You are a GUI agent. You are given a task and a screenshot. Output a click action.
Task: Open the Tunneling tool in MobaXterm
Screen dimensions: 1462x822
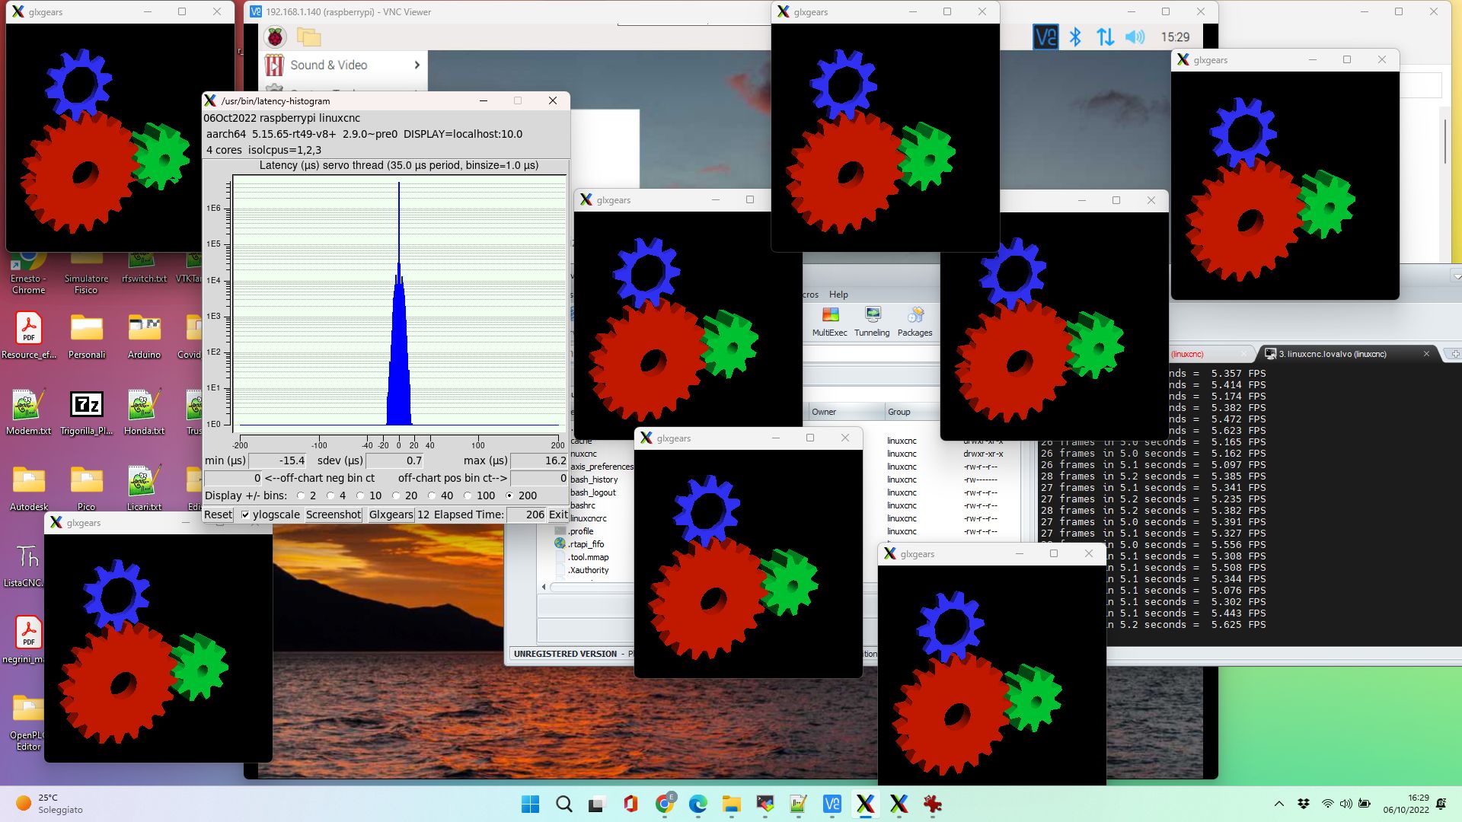(872, 321)
